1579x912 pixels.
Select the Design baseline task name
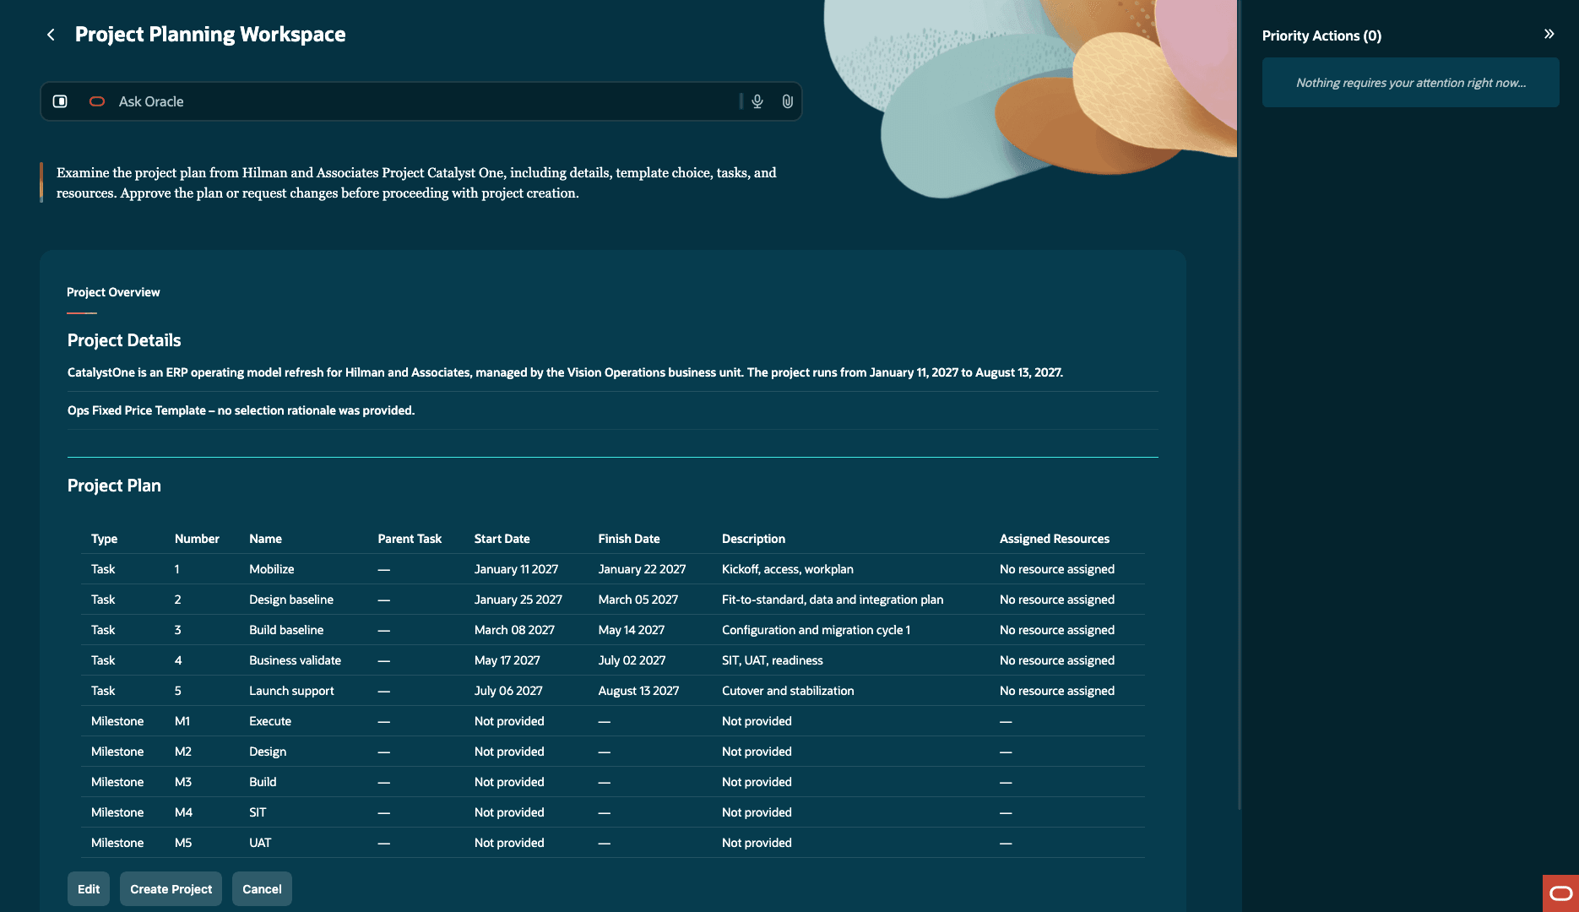tap(291, 600)
